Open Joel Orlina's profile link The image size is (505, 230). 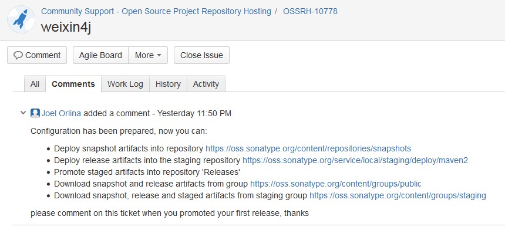point(61,113)
